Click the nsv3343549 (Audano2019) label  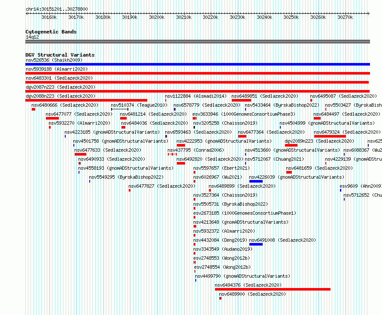[223, 249]
